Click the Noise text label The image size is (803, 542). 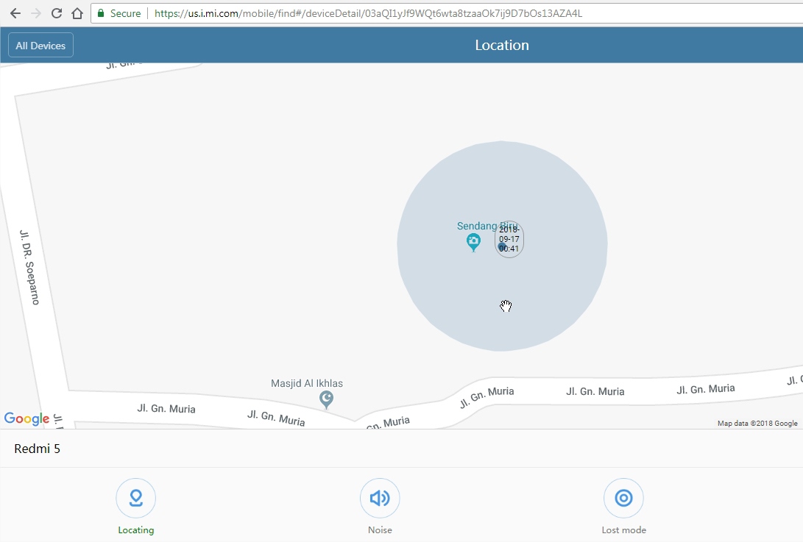380,530
